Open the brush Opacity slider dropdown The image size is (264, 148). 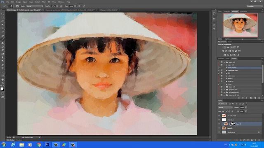tap(57, 6)
